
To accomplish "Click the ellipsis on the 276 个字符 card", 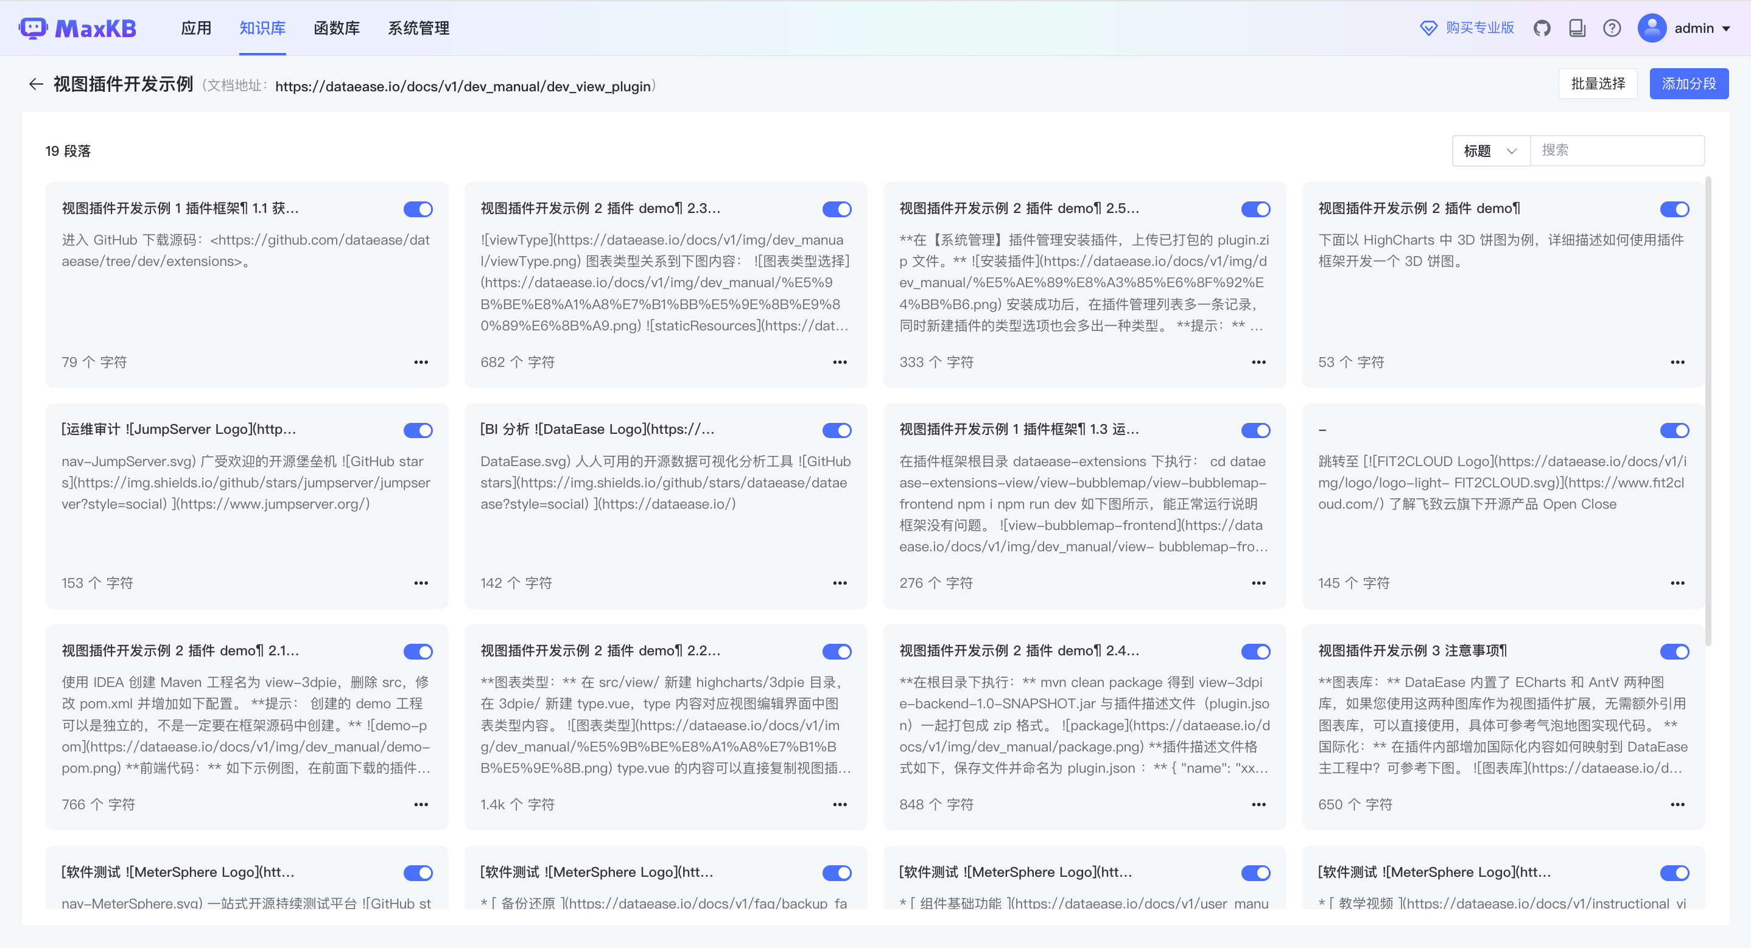I will point(1258,583).
